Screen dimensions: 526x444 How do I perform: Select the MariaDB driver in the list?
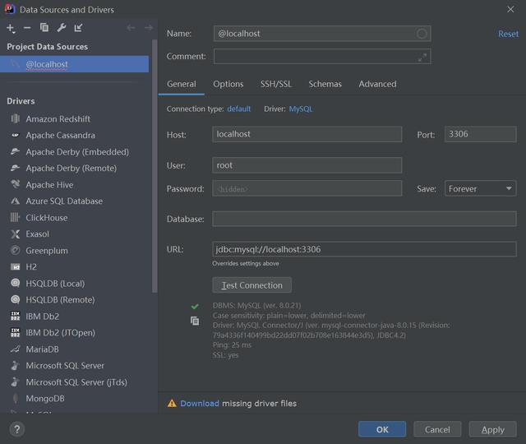pyautogui.click(x=42, y=349)
